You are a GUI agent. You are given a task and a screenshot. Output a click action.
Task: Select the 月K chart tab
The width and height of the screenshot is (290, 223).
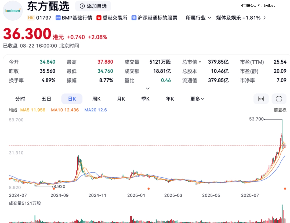[x=121, y=99]
